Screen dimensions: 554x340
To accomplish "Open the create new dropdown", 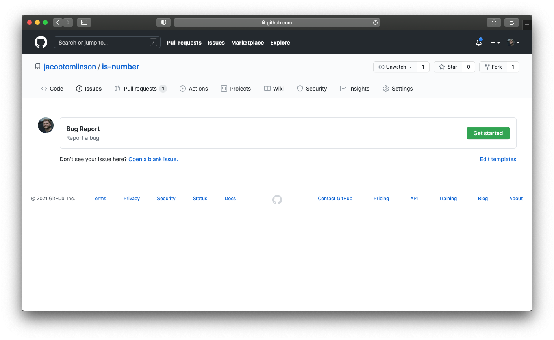I will click(x=495, y=42).
